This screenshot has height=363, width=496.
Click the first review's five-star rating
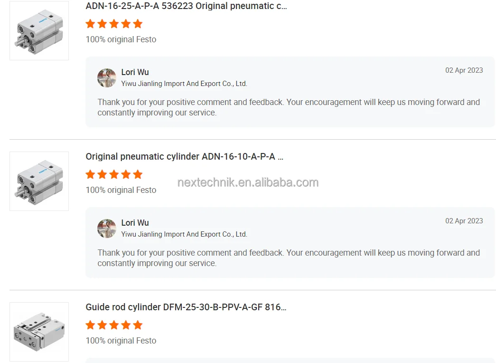(114, 24)
